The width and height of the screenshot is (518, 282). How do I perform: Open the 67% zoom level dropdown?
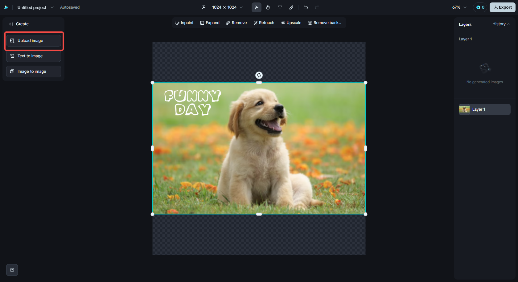coord(459,7)
